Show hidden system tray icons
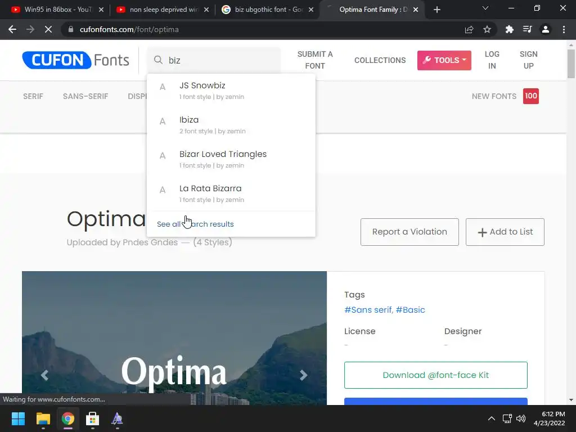 point(492,418)
